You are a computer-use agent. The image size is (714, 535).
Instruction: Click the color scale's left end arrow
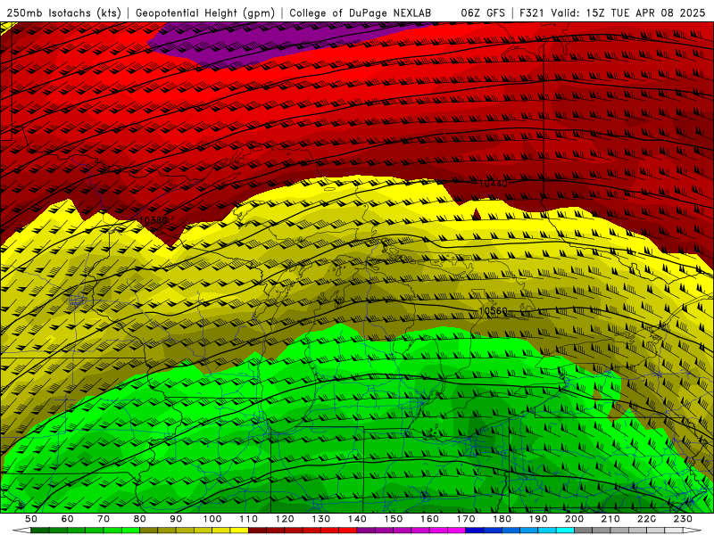(x=21, y=531)
